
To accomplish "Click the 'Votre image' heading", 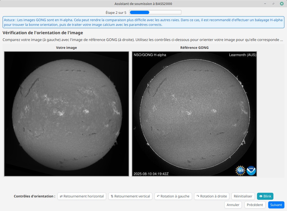I will pyautogui.click(x=67, y=48).
